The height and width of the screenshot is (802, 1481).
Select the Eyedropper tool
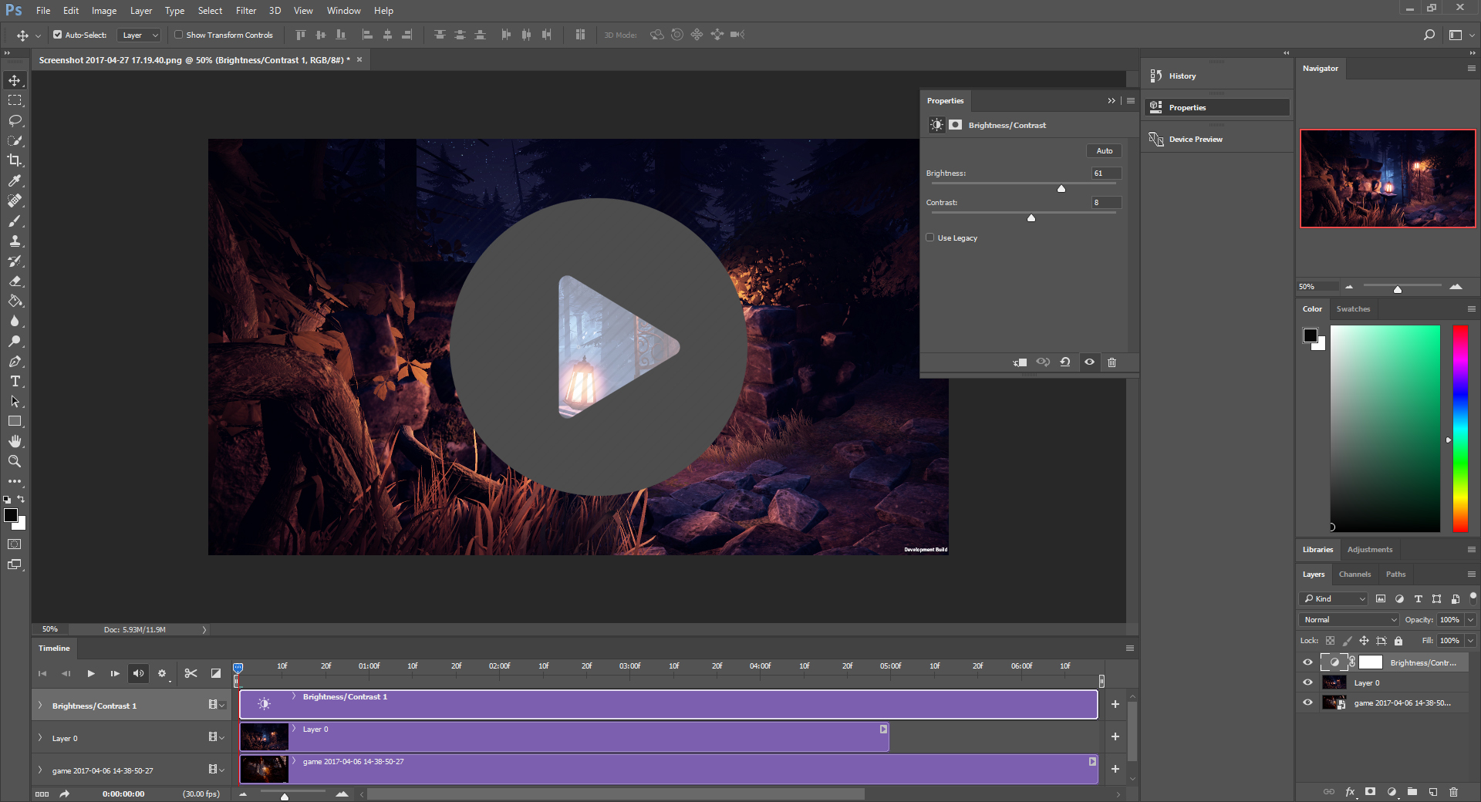pyautogui.click(x=15, y=180)
